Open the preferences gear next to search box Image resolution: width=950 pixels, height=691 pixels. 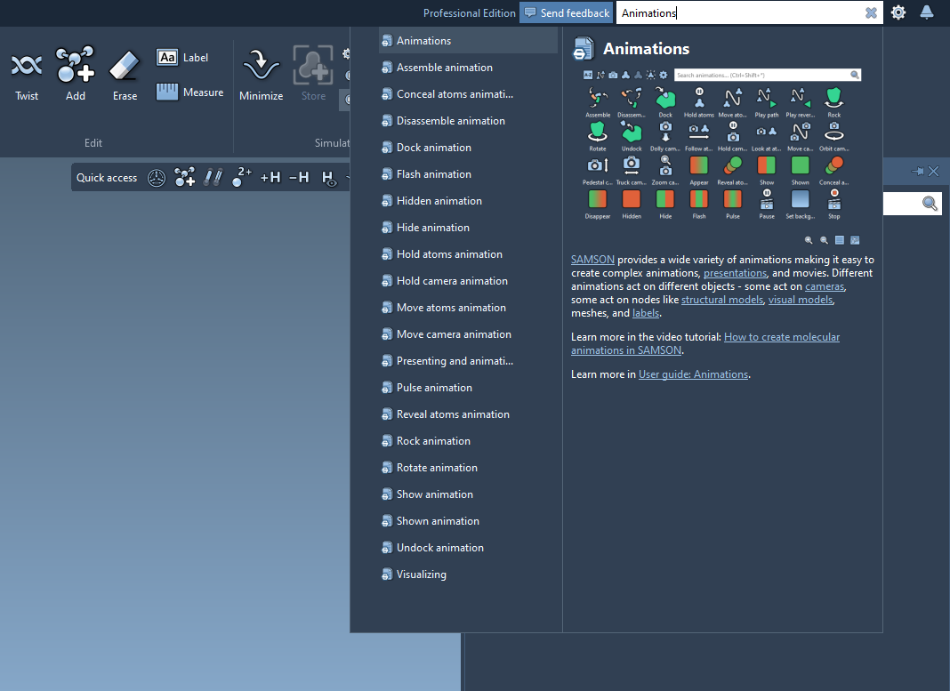click(x=898, y=12)
